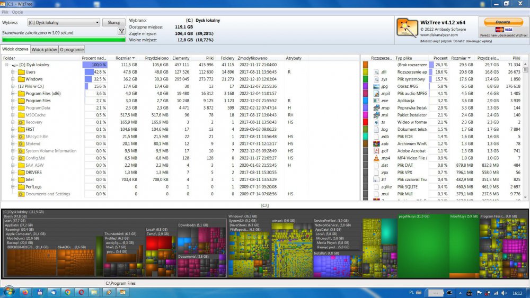This screenshot has width=530, height=298.
Task: Open the O programie tab
Action: pyautogui.click(x=71, y=50)
